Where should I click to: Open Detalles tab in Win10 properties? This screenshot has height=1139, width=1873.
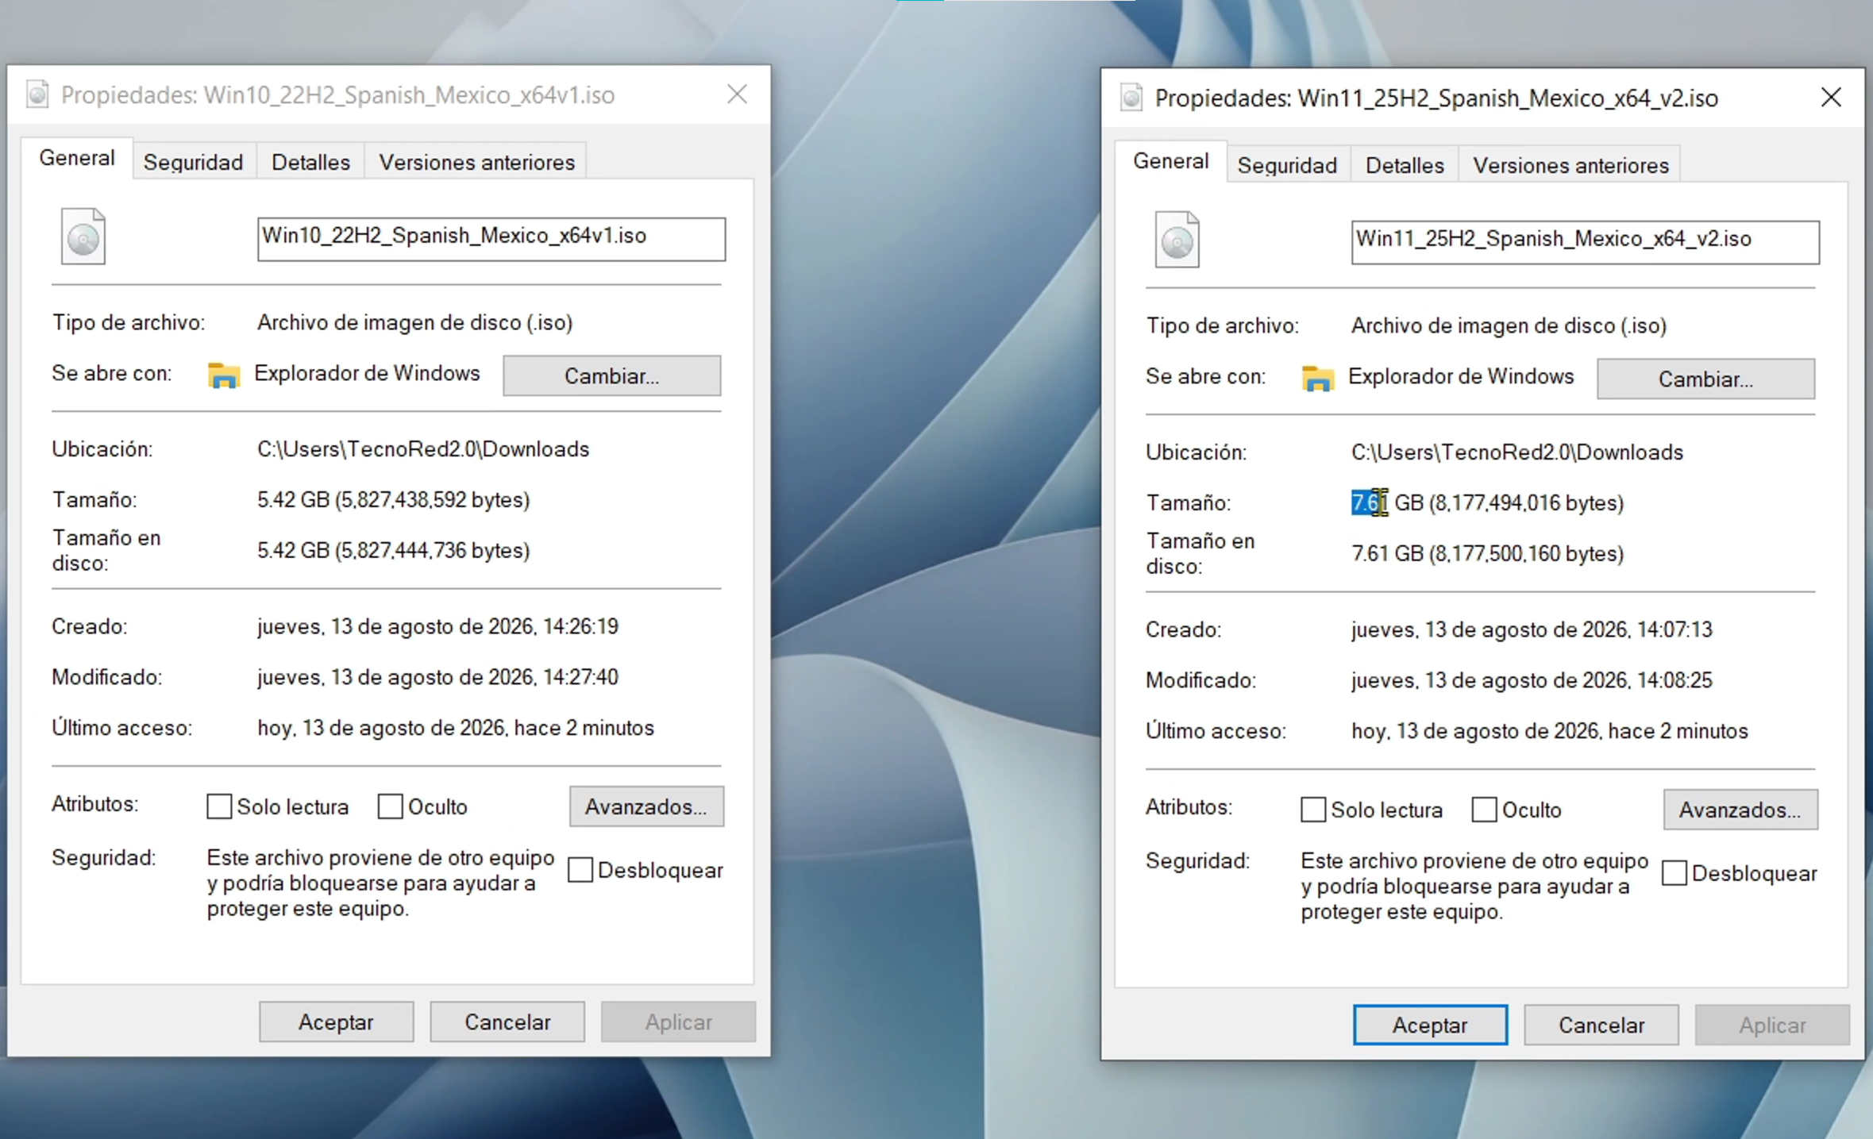(310, 162)
